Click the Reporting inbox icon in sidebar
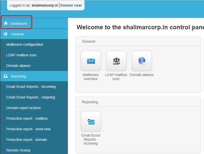 6,76
